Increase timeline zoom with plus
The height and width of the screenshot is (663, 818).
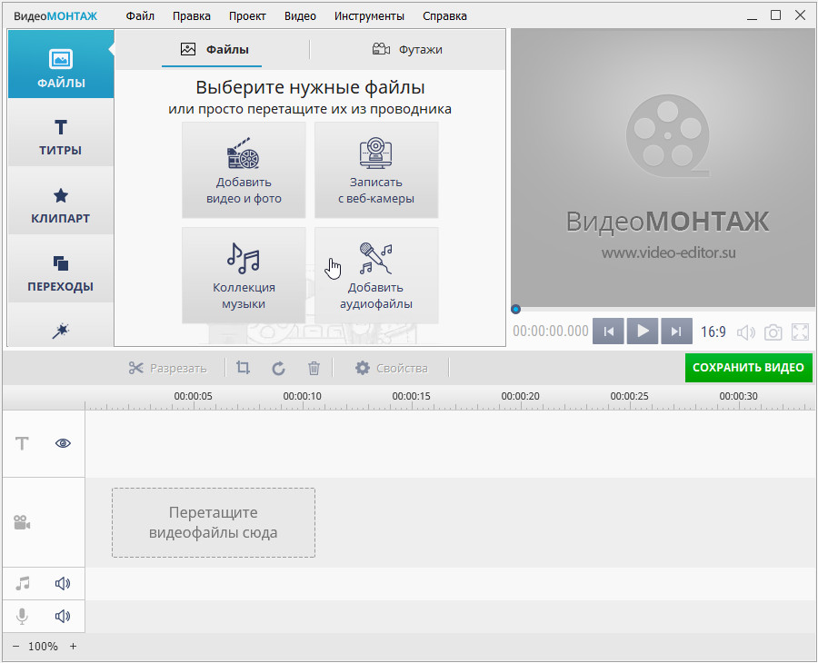tap(73, 647)
